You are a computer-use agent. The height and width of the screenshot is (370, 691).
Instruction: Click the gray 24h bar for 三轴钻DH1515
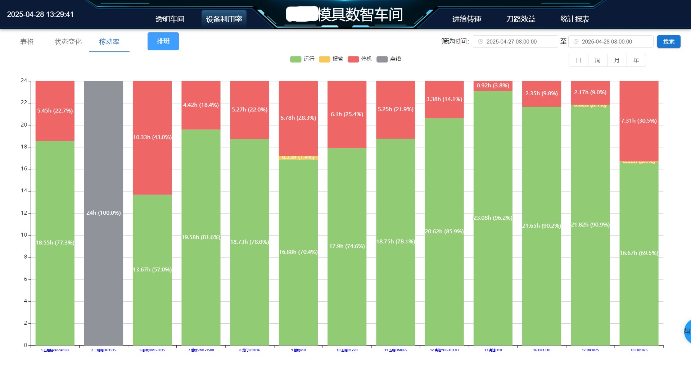tap(103, 212)
